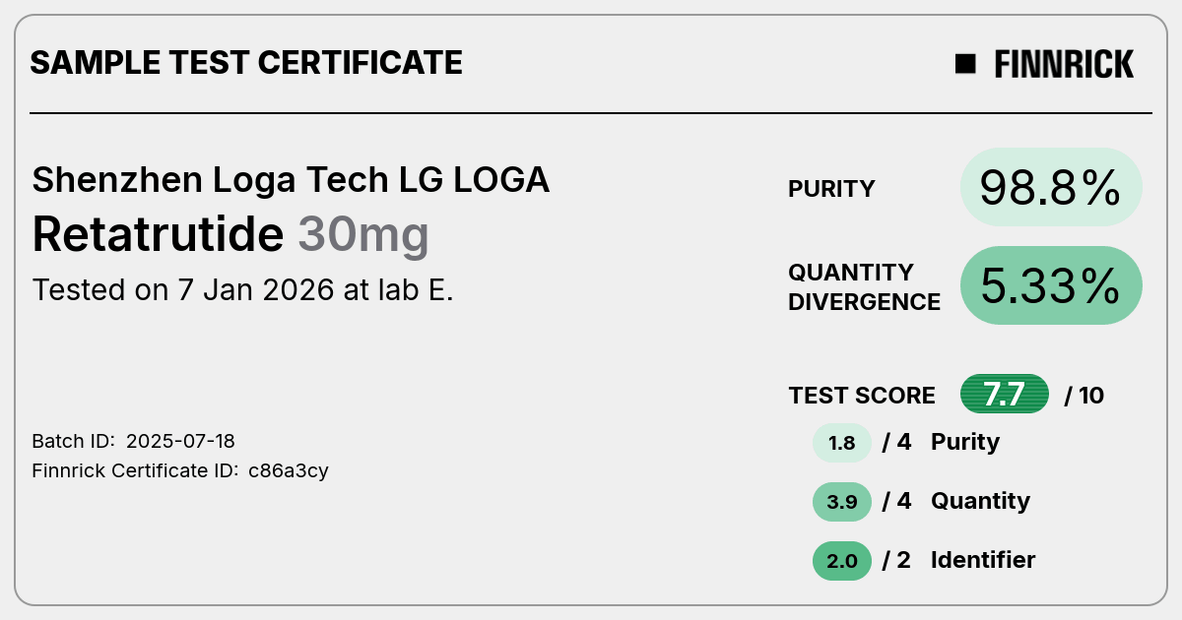The image size is (1182, 620).
Task: Click the 7.7 test score badge
Action: click(x=1005, y=395)
